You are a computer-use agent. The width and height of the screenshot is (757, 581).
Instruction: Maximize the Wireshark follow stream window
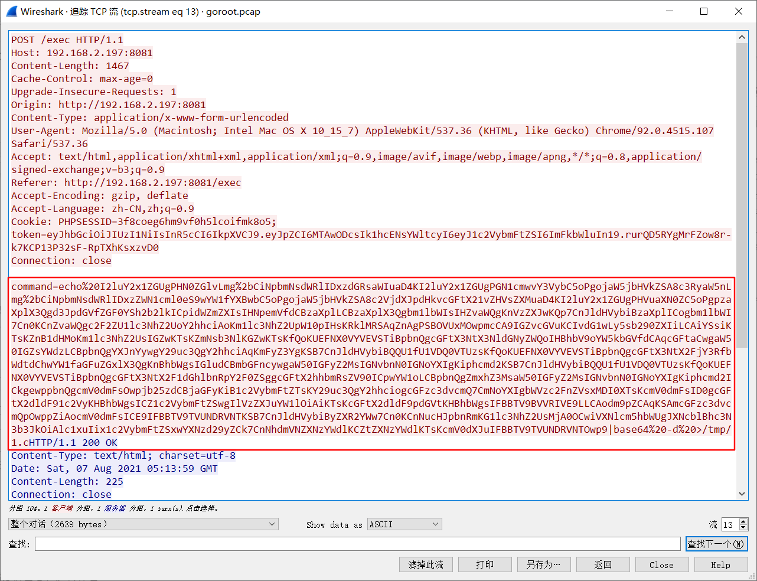coord(704,11)
